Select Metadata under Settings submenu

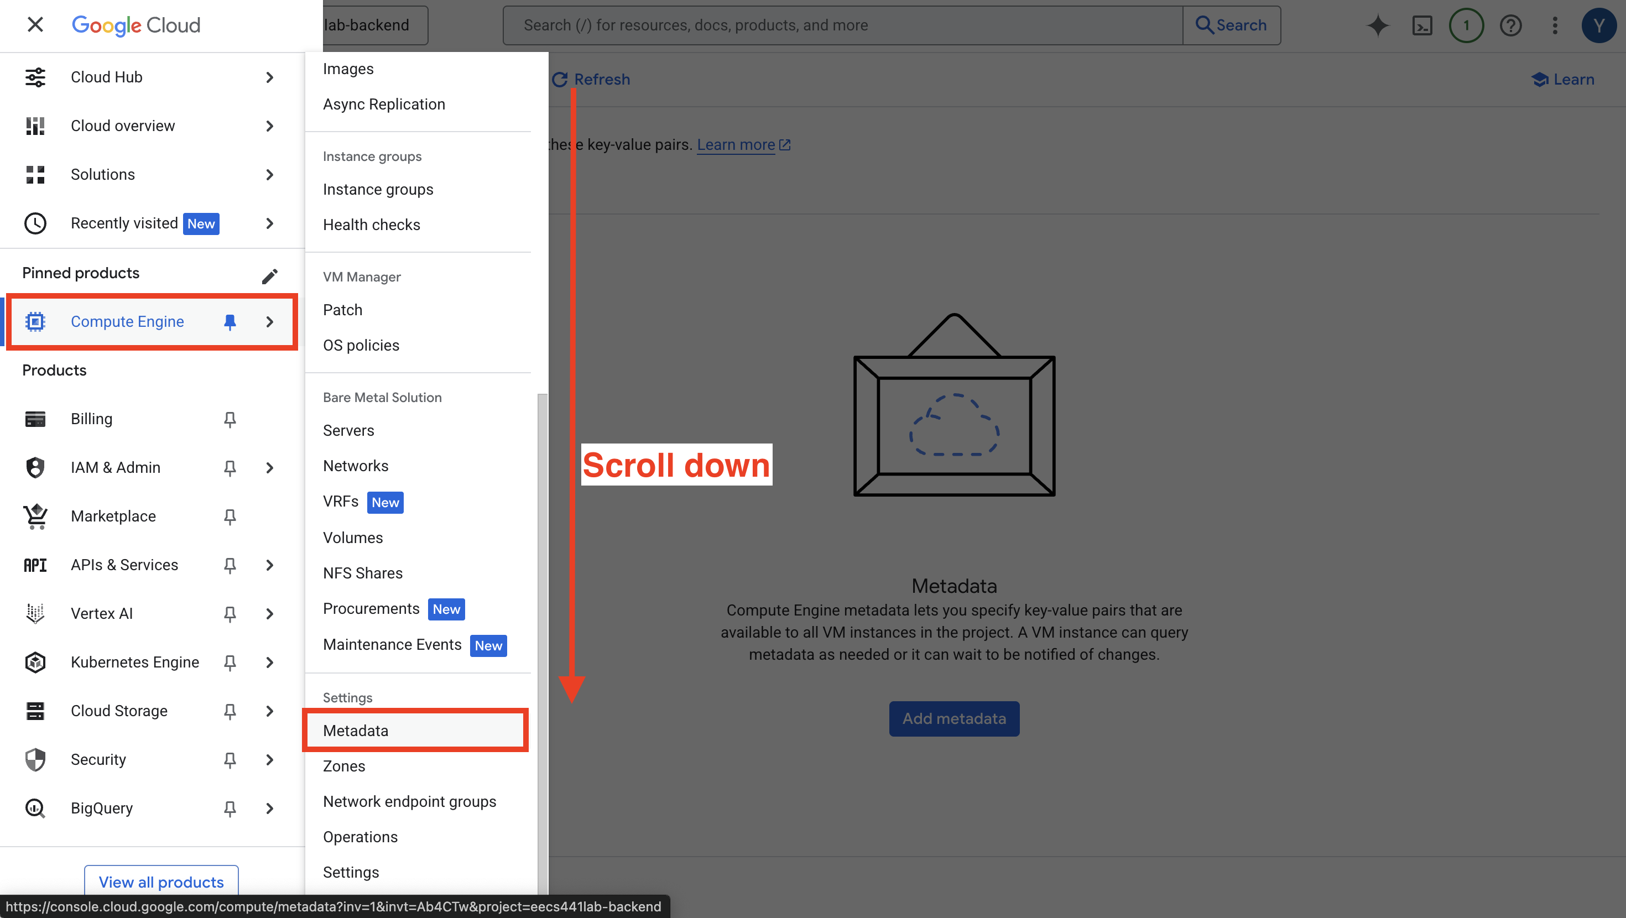pyautogui.click(x=356, y=731)
